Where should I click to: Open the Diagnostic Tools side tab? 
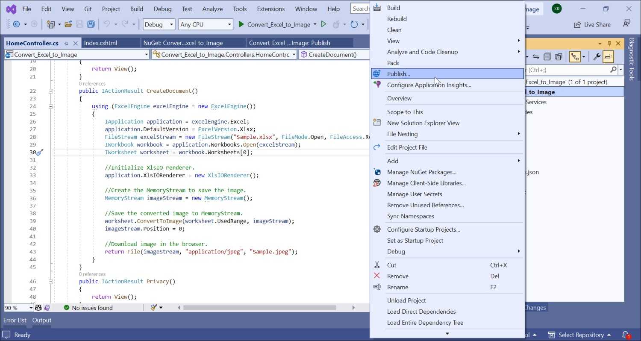tap(631, 59)
